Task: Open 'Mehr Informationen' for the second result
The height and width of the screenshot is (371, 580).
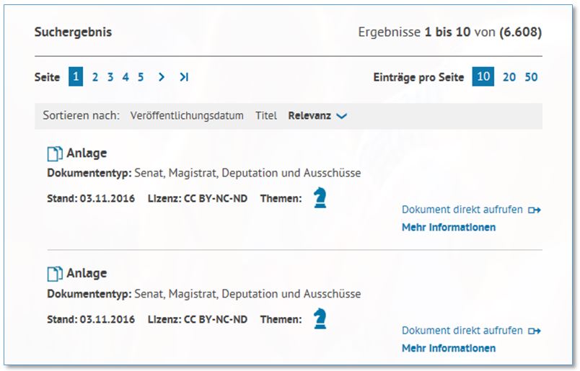Action: (448, 349)
